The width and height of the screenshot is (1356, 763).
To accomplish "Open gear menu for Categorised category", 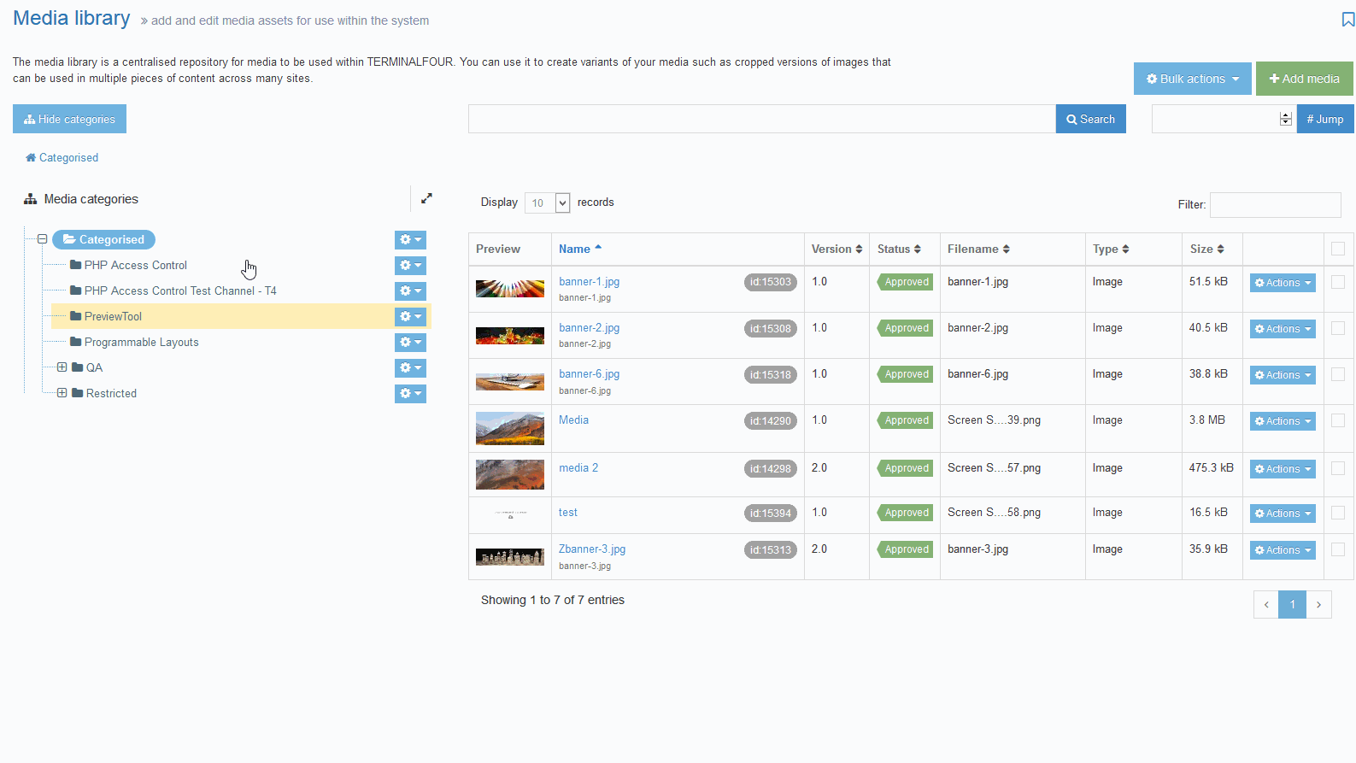I will (410, 240).
